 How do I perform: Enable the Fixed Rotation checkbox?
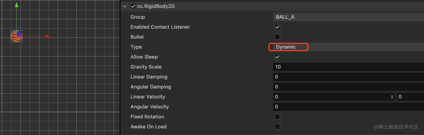[277, 117]
